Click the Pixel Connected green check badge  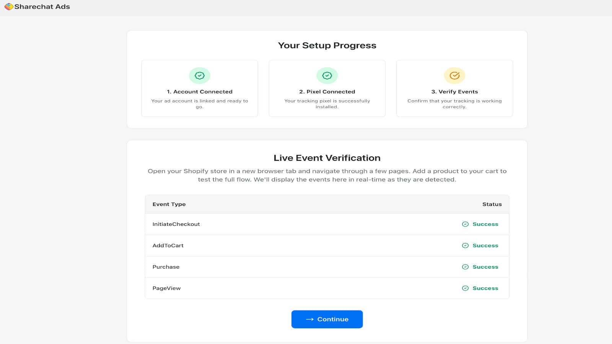(327, 75)
